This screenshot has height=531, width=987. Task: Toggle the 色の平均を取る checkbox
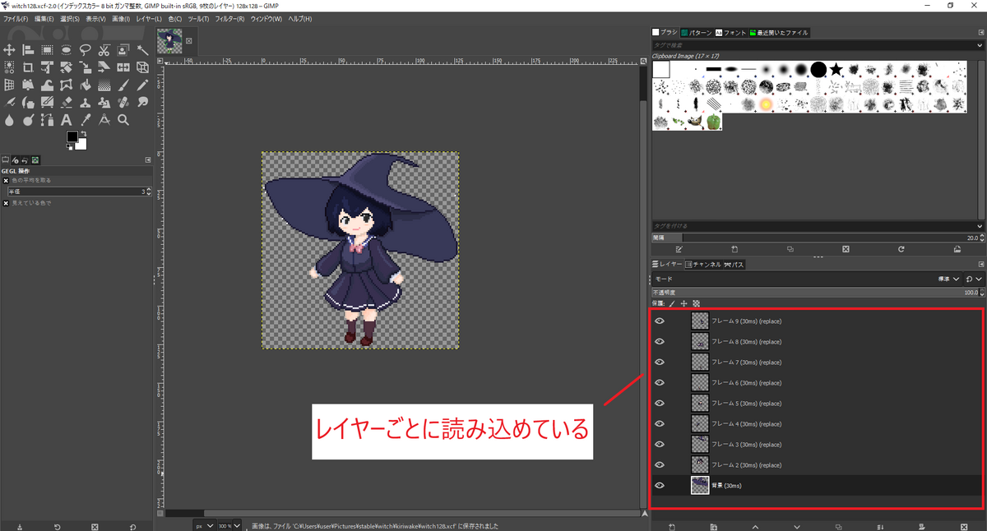pos(6,180)
